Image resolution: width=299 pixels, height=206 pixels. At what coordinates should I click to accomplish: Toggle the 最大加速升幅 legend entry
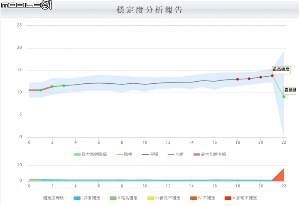210,155
